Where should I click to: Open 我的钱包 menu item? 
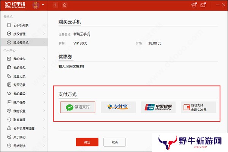click(24, 59)
